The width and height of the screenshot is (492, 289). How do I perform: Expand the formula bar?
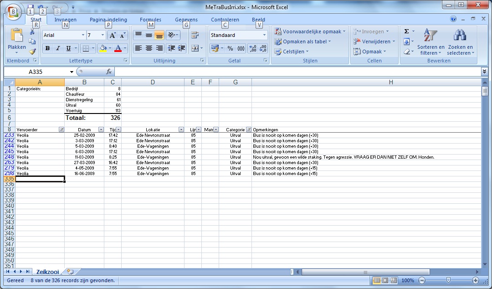[x=484, y=72]
